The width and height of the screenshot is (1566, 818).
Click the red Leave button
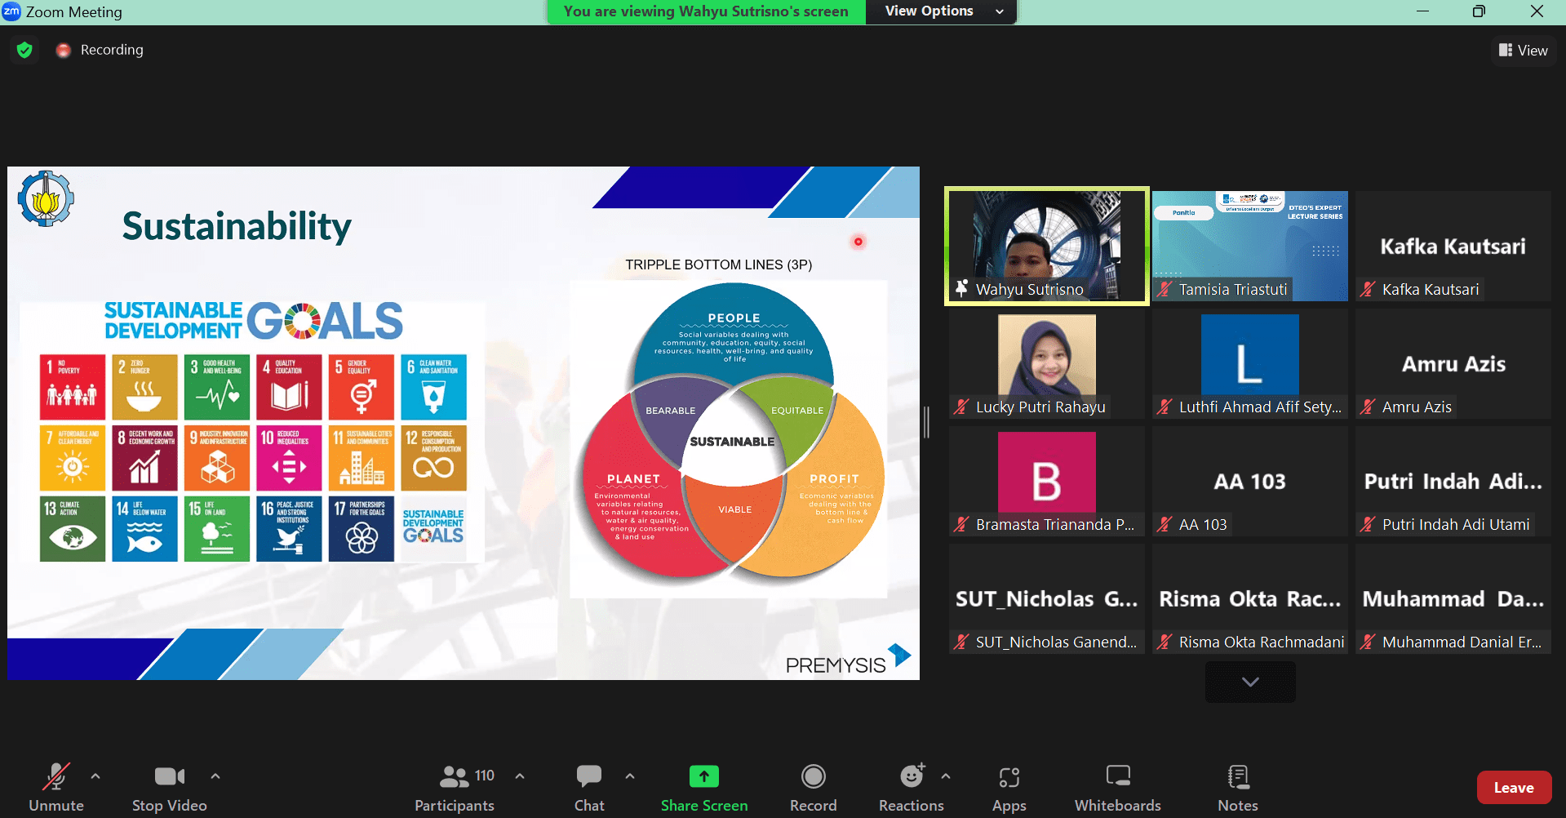pos(1513,788)
